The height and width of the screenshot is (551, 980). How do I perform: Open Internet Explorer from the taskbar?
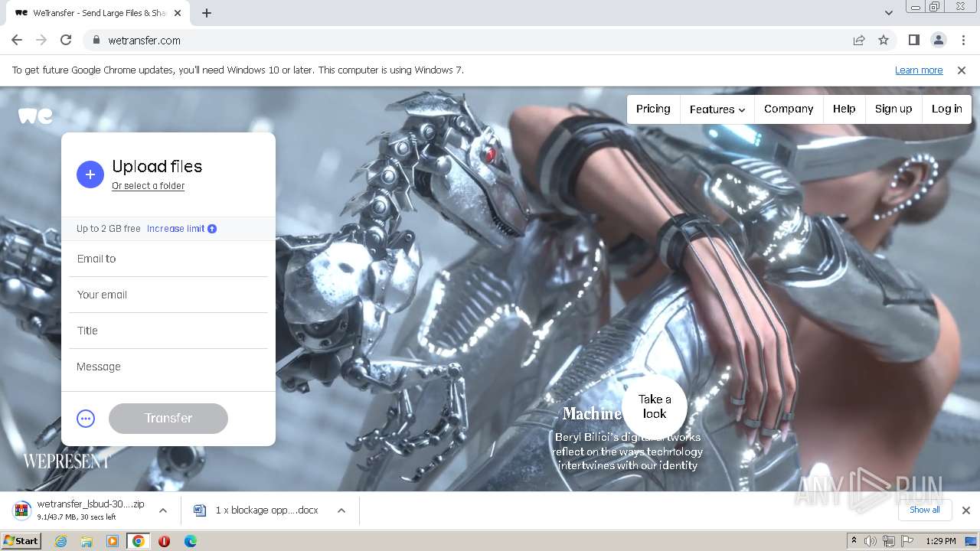[x=61, y=541]
